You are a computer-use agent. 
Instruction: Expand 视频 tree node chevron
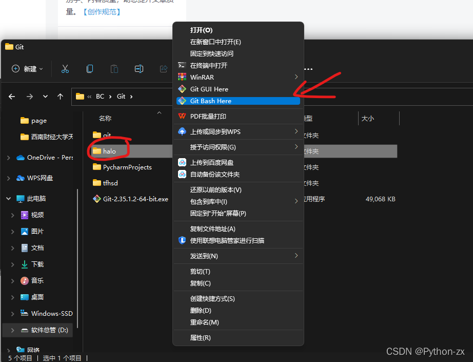pyautogui.click(x=12, y=215)
